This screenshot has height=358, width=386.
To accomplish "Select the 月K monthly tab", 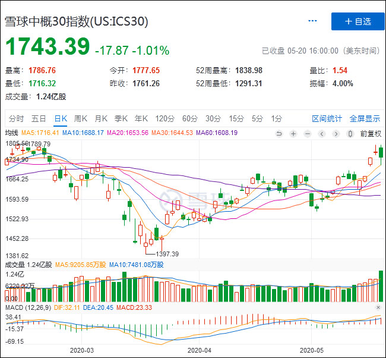I will 101,118.
